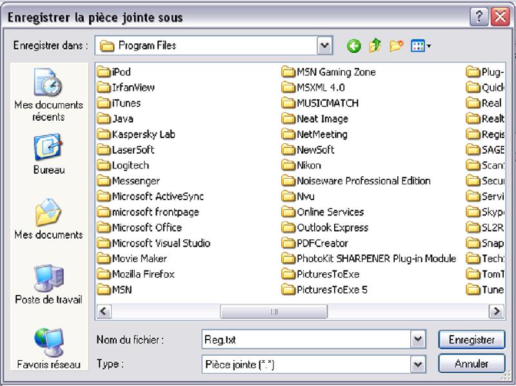
Task: Select the PDFCreator folder icon
Action: [288, 243]
